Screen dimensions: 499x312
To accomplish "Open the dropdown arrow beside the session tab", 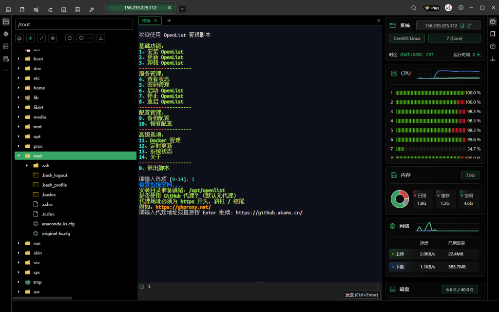I will [182, 9].
